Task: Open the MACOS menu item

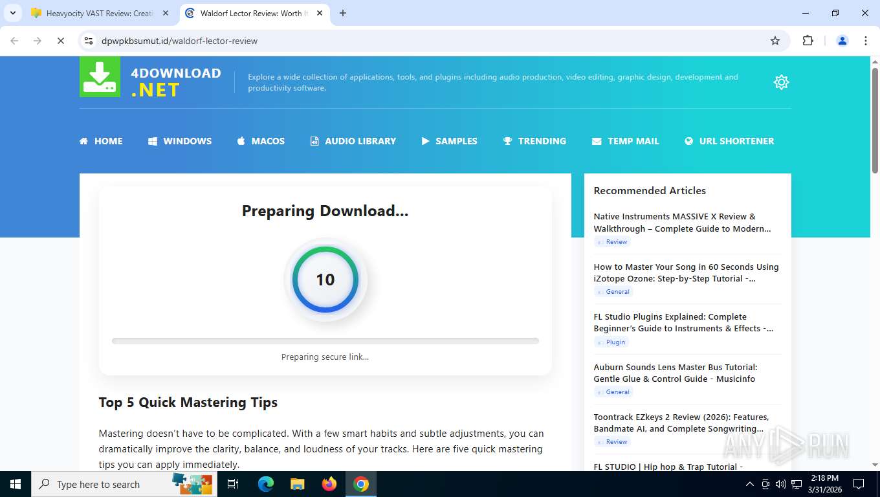Action: (261, 141)
